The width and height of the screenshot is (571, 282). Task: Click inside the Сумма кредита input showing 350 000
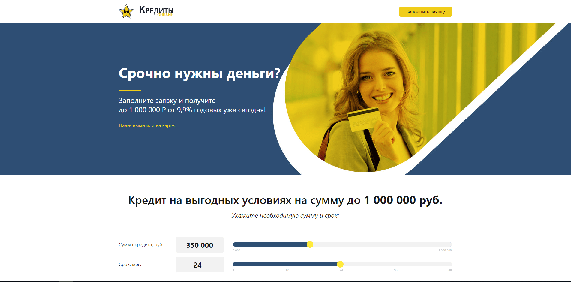(x=200, y=245)
